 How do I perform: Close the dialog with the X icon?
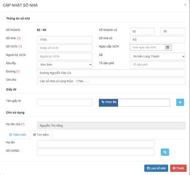pos(185,5)
